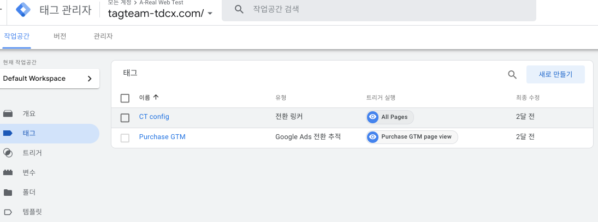Screen dimensions: 598x222
Task: Toggle the select-all checkbox in the header
Action: click(x=125, y=98)
